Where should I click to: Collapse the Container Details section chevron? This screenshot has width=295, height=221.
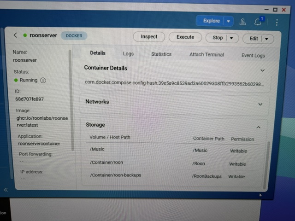262,70
